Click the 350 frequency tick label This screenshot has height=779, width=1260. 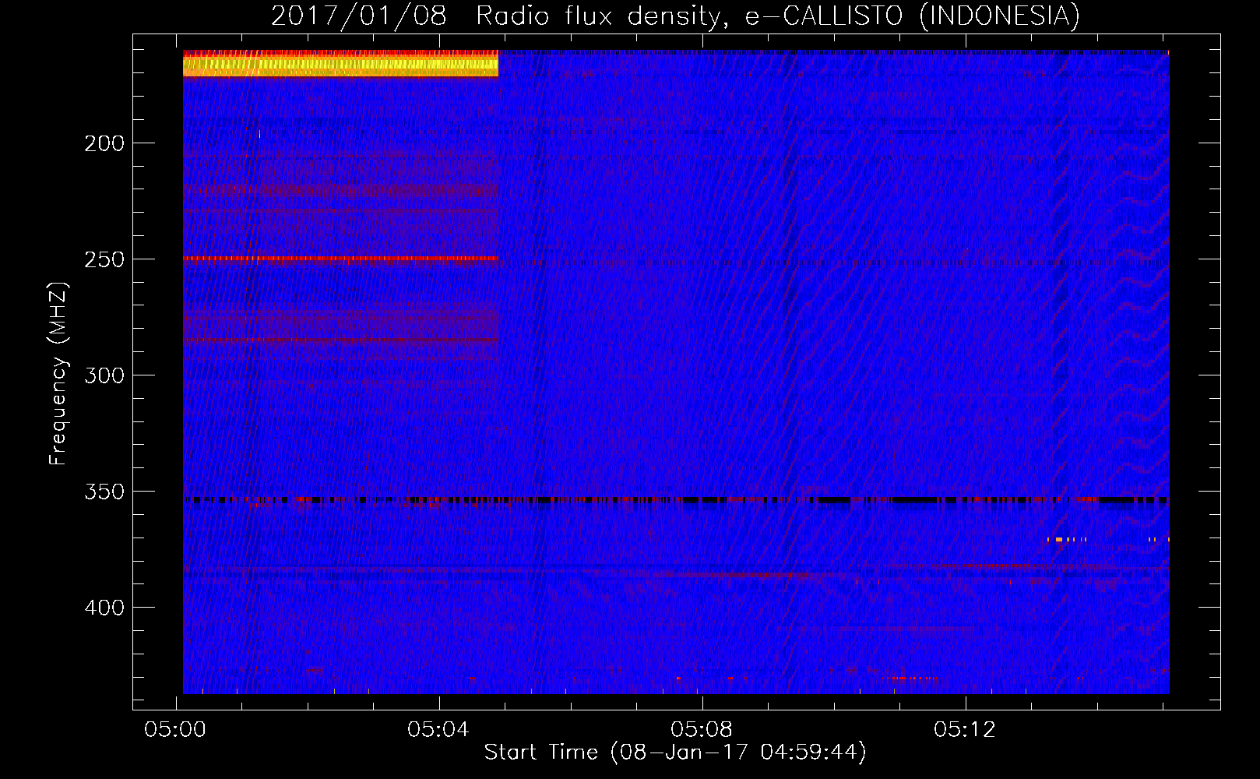point(104,492)
